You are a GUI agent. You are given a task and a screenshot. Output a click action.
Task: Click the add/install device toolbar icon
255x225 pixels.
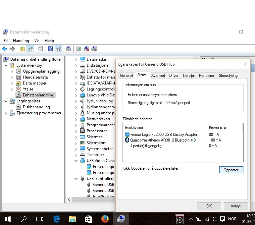point(94,49)
